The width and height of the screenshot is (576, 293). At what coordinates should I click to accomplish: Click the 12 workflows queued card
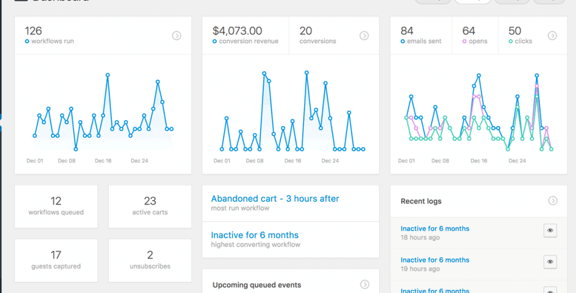click(56, 207)
